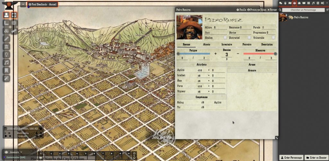Screen dimensions: 329x161
Task: Select the target bullseye tool
Action: click(14, 23)
